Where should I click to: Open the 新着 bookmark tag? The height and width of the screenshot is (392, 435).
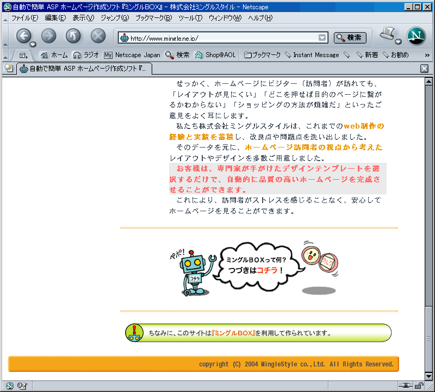(367, 55)
